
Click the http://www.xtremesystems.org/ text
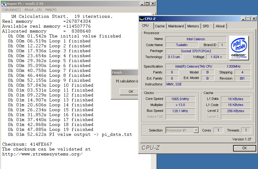point(42,154)
